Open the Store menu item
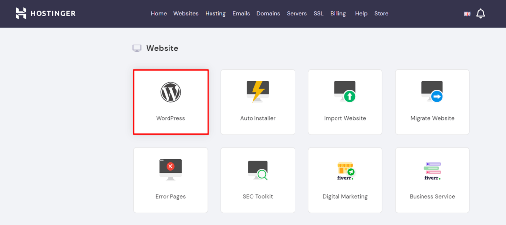This screenshot has height=225, width=506. click(381, 13)
